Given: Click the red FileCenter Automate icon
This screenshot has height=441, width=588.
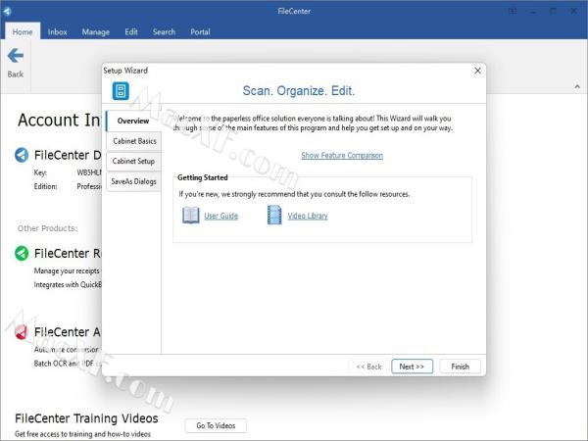Looking at the screenshot, I should pos(21,332).
